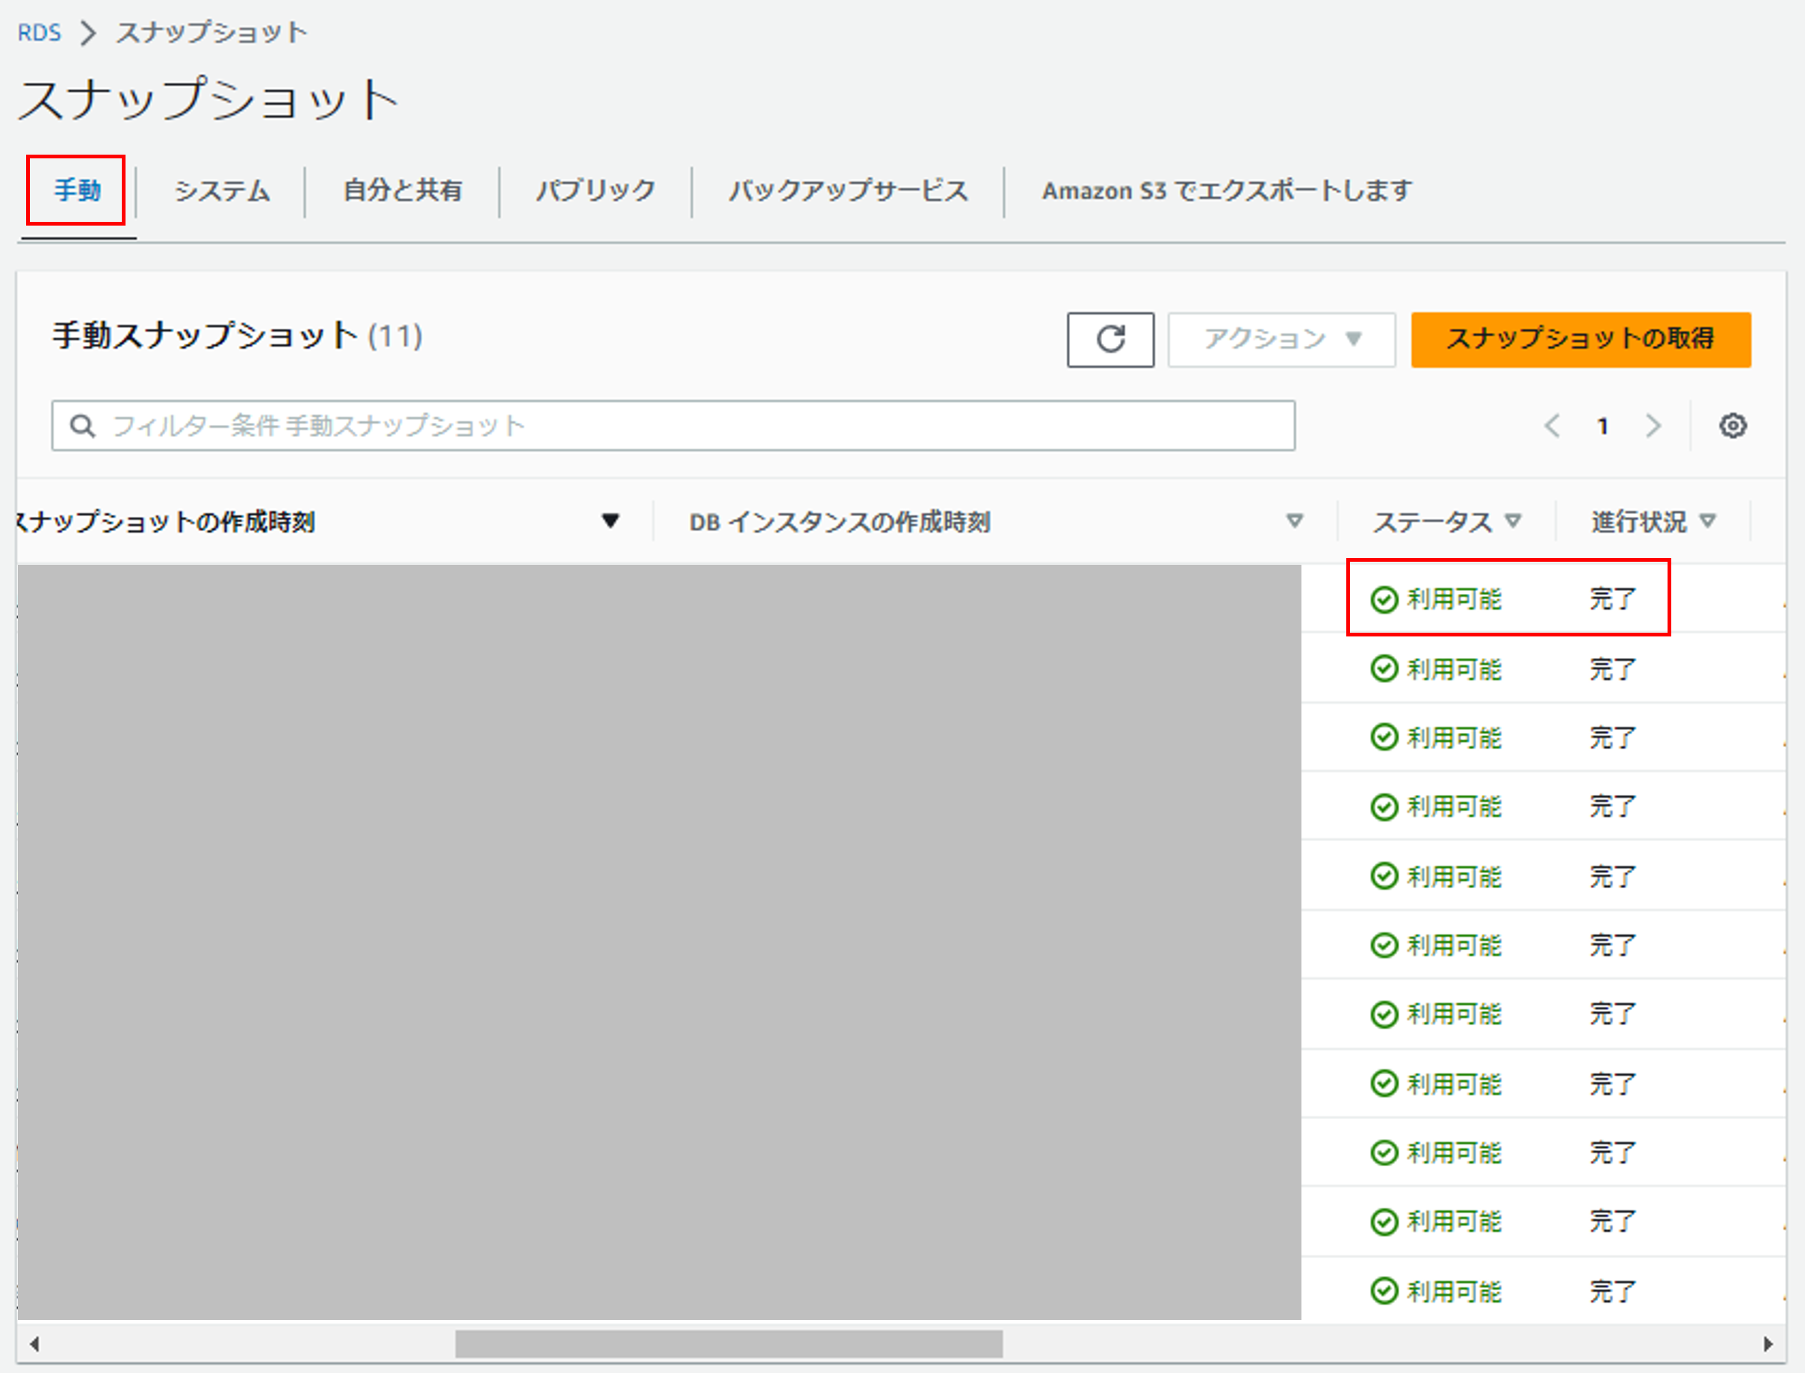The height and width of the screenshot is (1373, 1805).
Task: Go to next page arrow
Action: (x=1653, y=426)
